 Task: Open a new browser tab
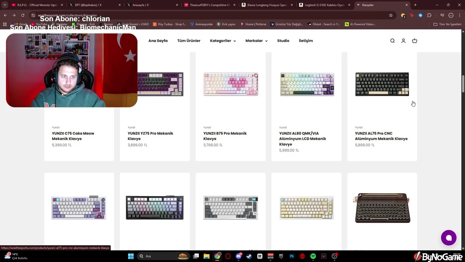click(415, 5)
